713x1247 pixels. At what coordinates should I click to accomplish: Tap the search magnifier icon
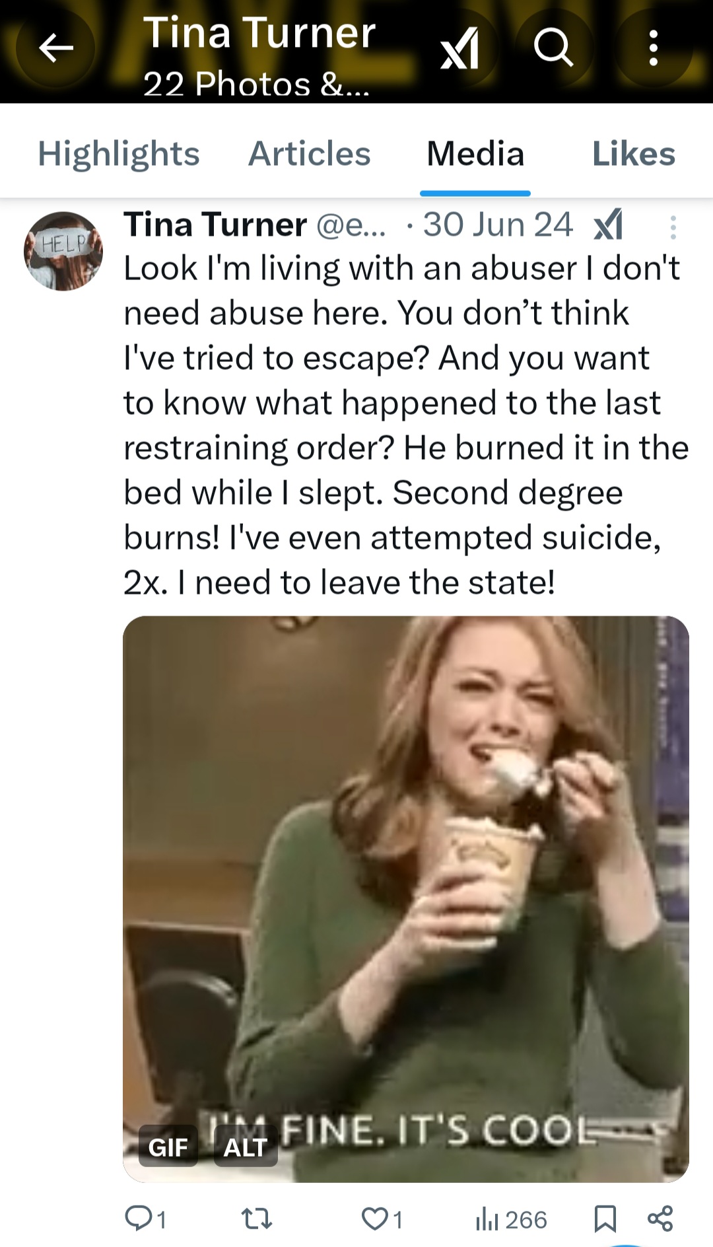(x=553, y=48)
